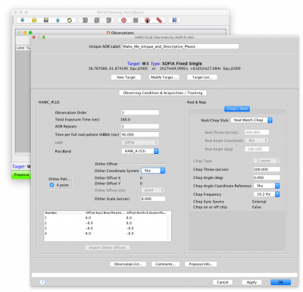Screen dimensions: 303x292
Task: Open the Nod/Chop Style dropdown
Action: click(x=251, y=120)
